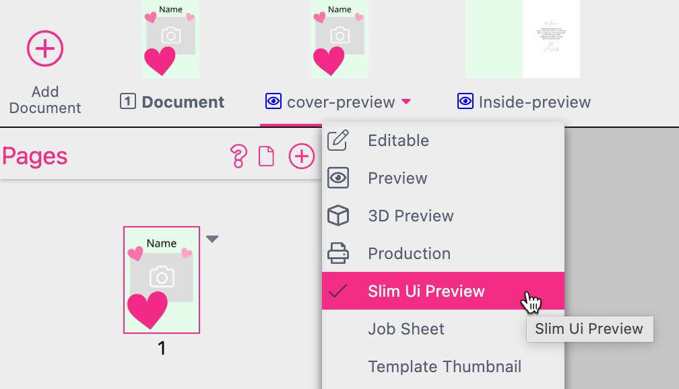The width and height of the screenshot is (679, 389).
Task: Expand the cover-preview view mode dropdown arrow
Action: pyautogui.click(x=406, y=102)
